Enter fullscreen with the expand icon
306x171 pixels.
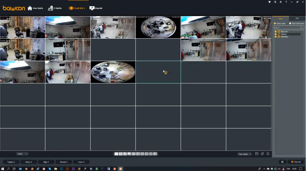(268, 154)
